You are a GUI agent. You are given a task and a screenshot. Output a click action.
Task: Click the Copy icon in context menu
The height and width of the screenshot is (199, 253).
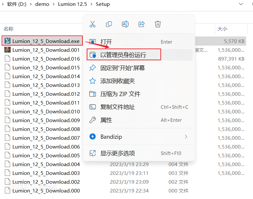point(109,24)
